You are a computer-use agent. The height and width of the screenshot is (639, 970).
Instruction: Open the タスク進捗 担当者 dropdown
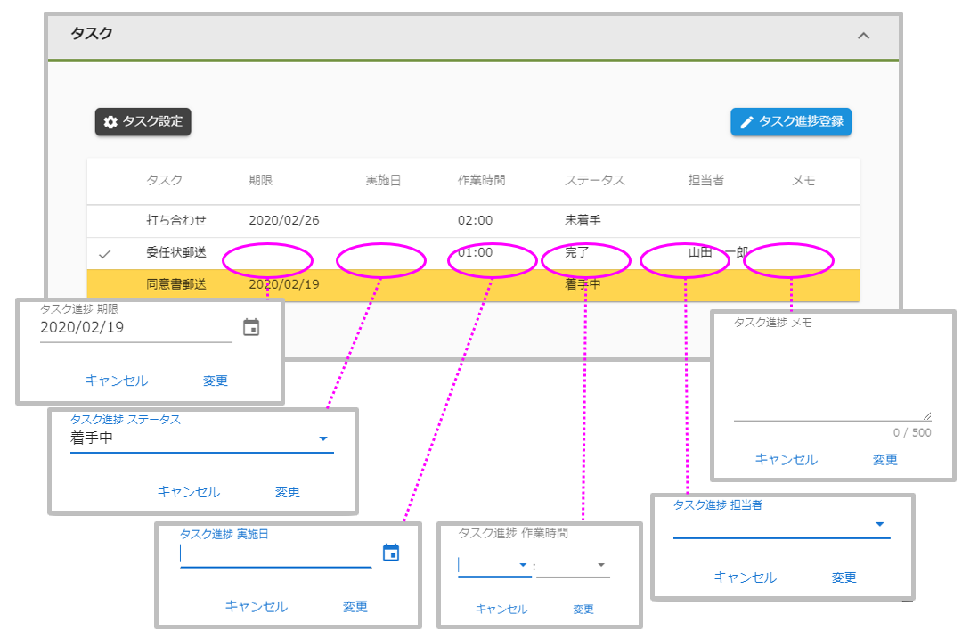[879, 525]
